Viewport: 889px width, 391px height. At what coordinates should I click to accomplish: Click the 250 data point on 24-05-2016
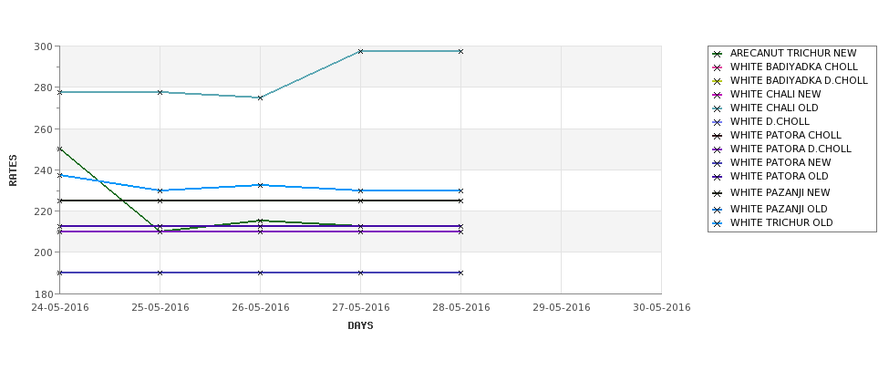coord(59,149)
